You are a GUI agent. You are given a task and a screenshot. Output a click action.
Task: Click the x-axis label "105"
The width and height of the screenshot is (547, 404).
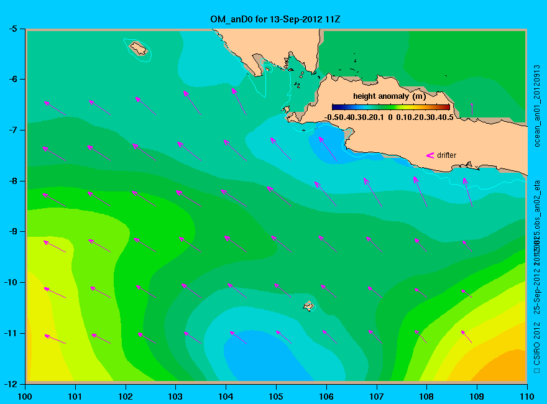[276, 397]
